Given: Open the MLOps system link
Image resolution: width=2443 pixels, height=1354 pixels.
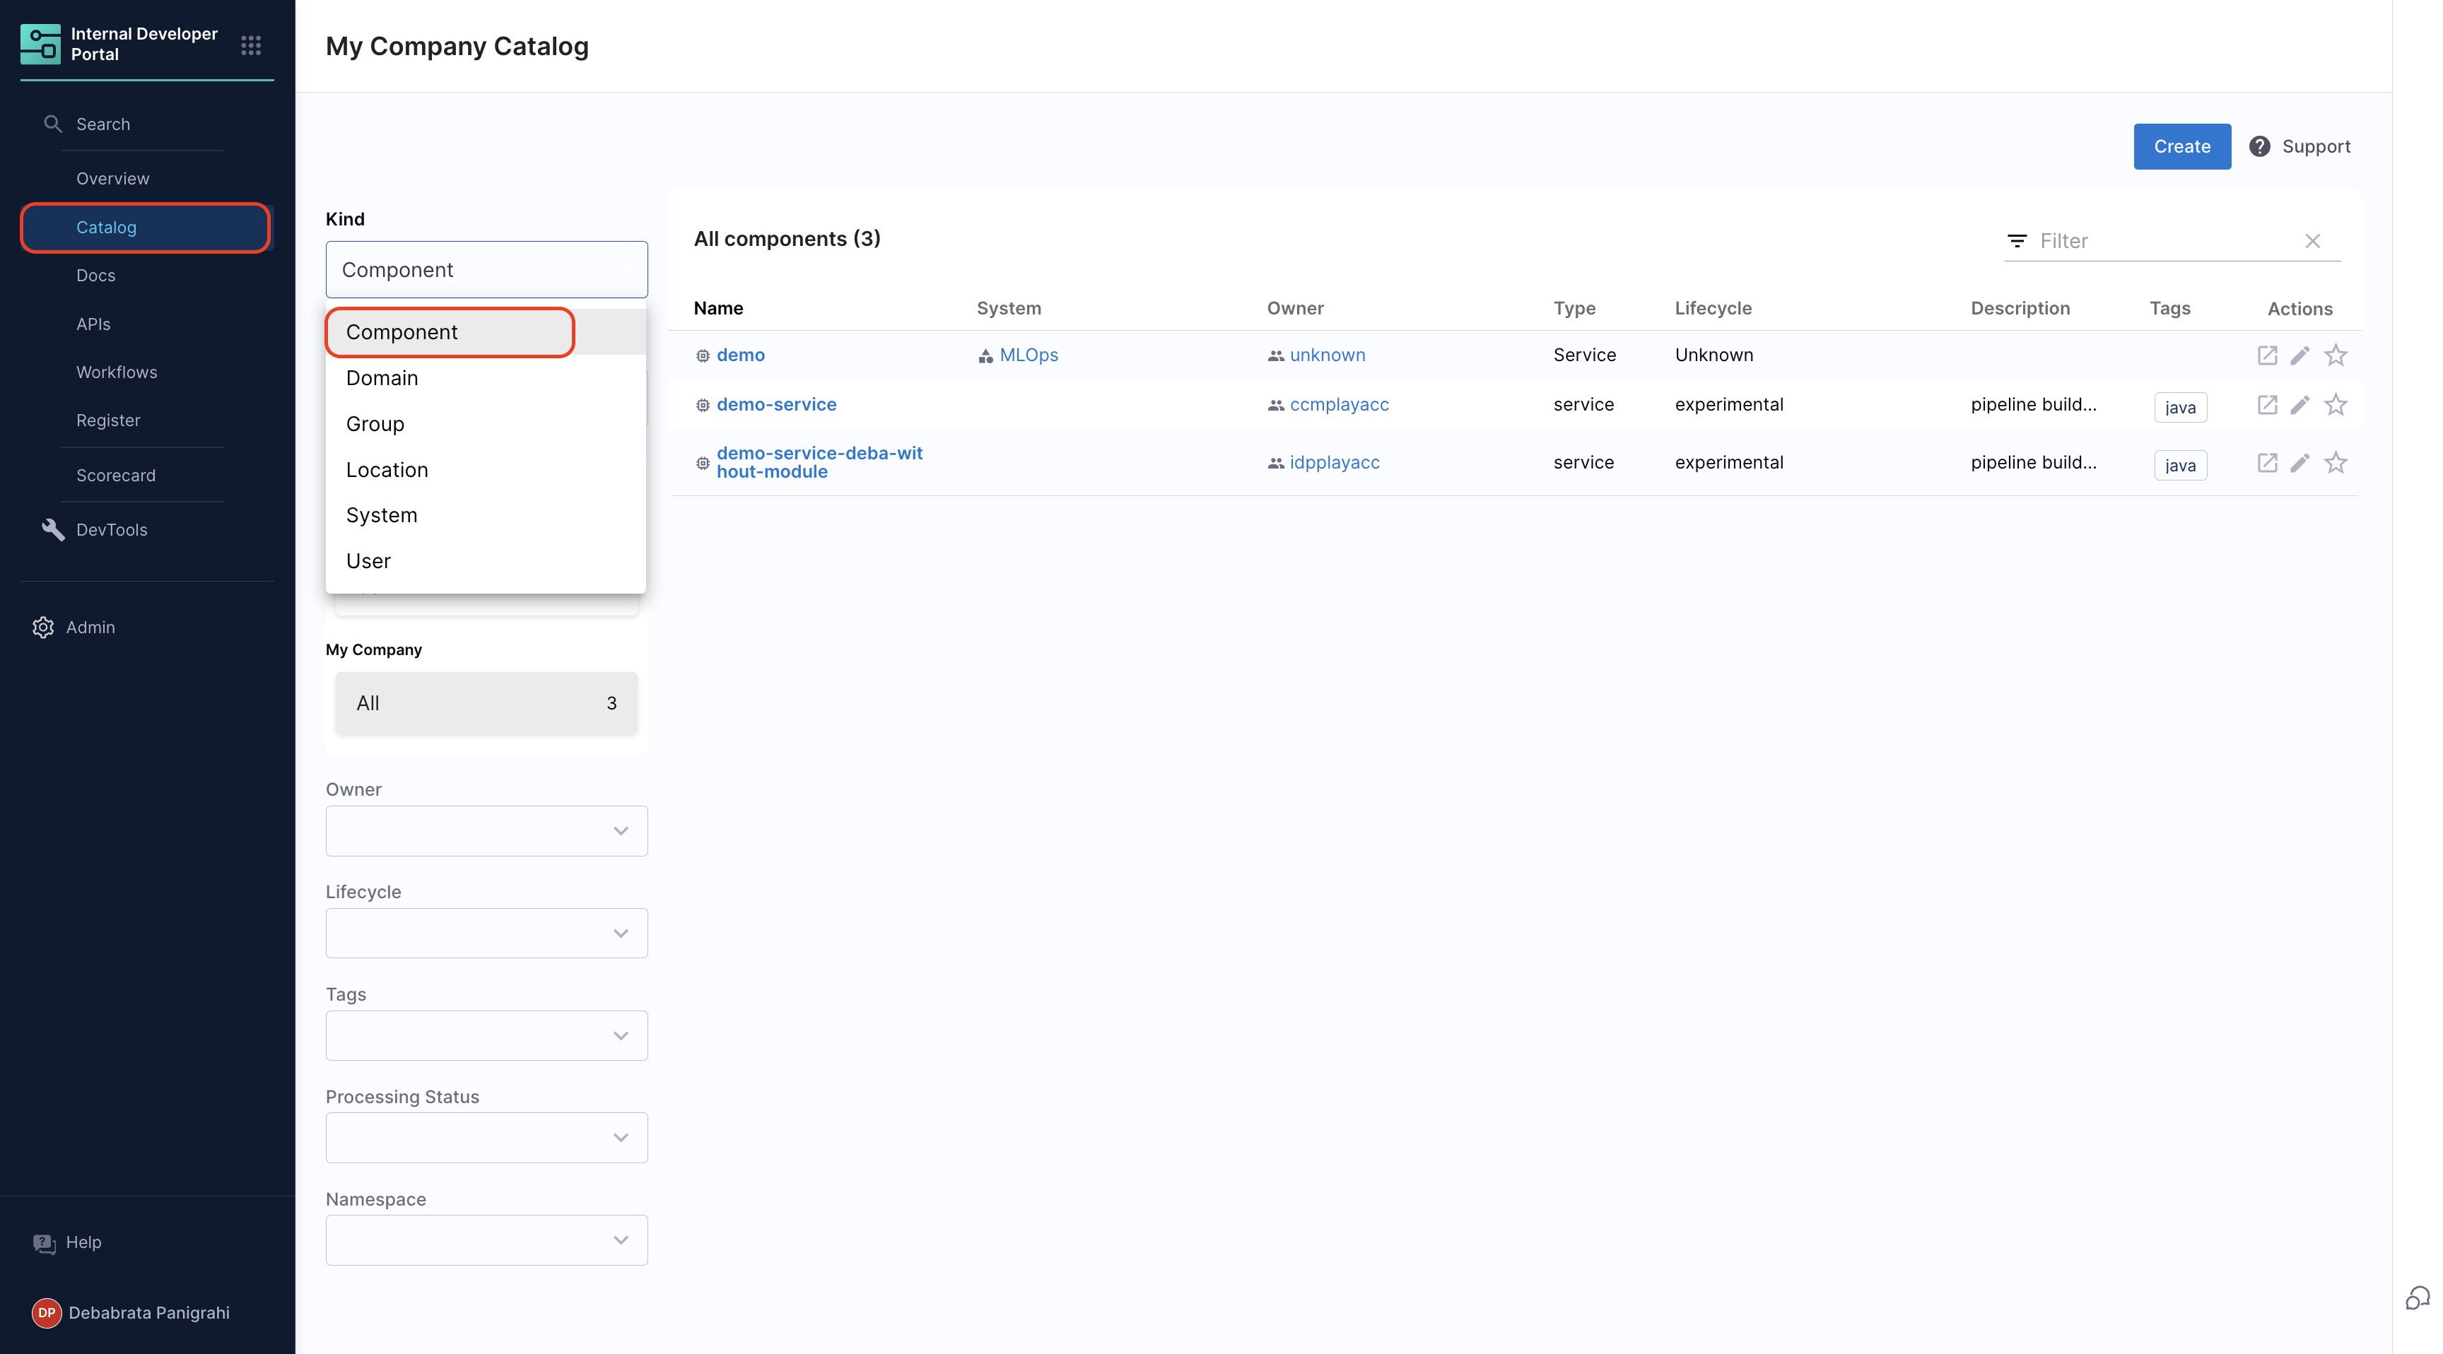Looking at the screenshot, I should [1028, 355].
